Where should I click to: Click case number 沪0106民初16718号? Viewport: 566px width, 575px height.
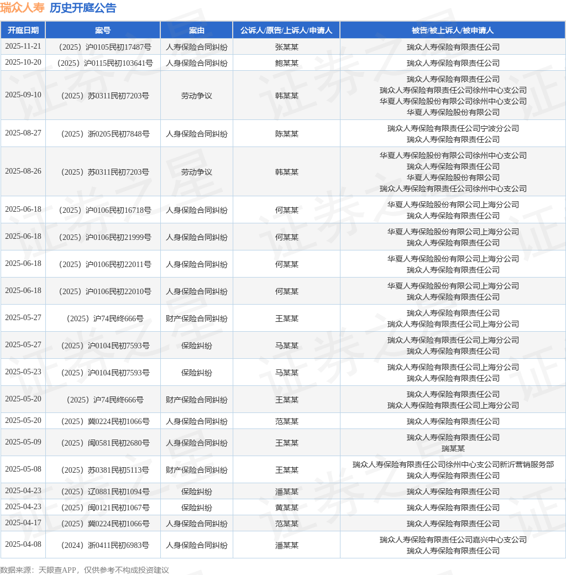pyautogui.click(x=105, y=210)
